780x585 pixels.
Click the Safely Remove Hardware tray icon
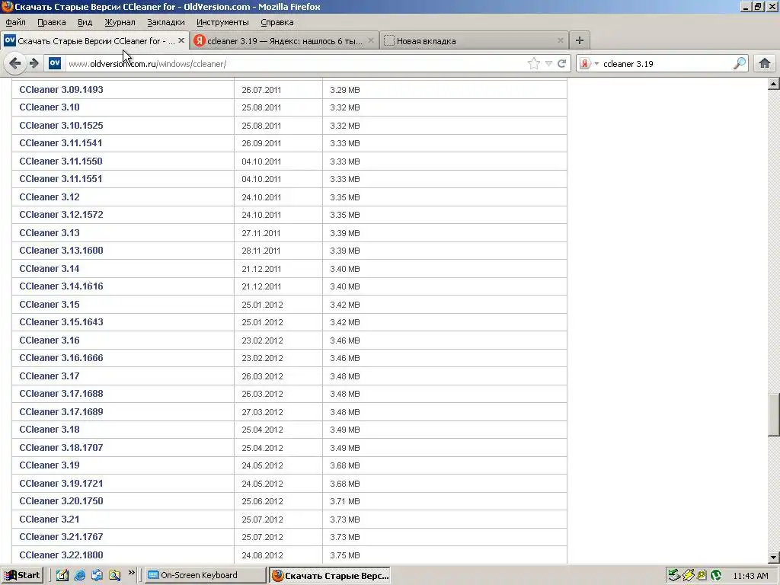click(x=674, y=576)
